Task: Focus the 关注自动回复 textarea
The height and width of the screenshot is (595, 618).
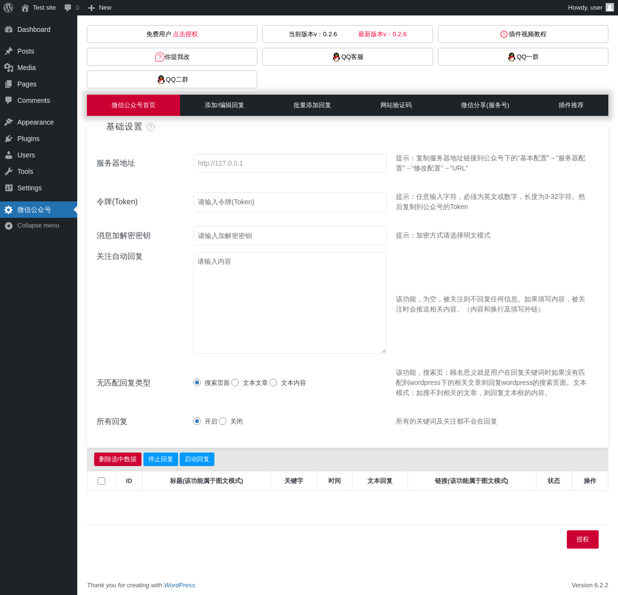Action: click(290, 303)
